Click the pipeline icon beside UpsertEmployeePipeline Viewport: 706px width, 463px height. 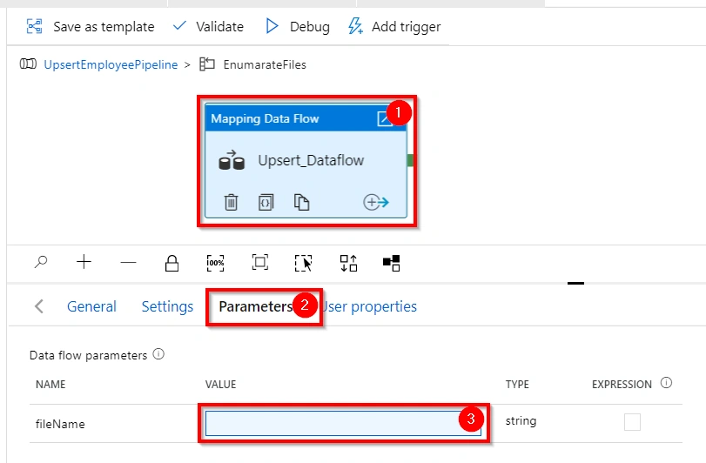(x=28, y=64)
